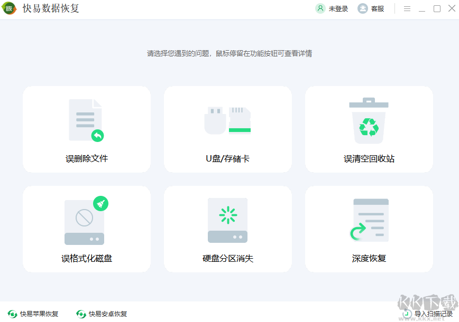Image resolution: width=459 pixels, height=322 pixels.
Task: Choose the 误删除文件 recovery tile
Action: coord(86,129)
